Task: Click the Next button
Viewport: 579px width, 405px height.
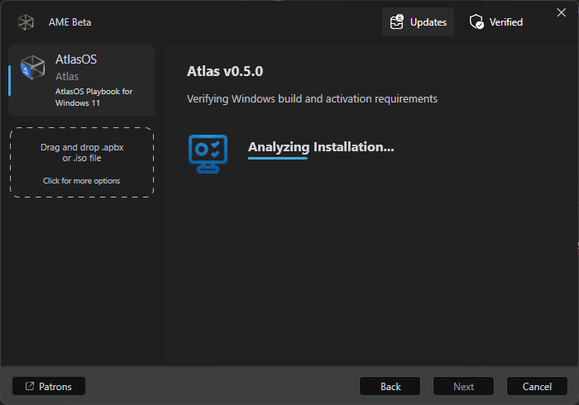Action: click(463, 386)
